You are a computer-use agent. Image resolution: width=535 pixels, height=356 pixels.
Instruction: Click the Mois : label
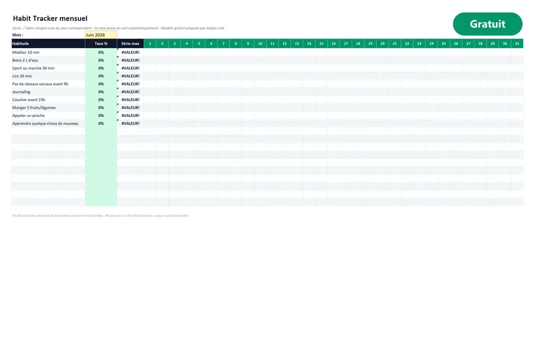pyautogui.click(x=18, y=35)
